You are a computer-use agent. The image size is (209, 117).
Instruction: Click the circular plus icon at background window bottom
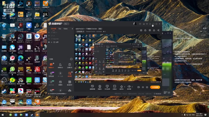[x=169, y=93]
